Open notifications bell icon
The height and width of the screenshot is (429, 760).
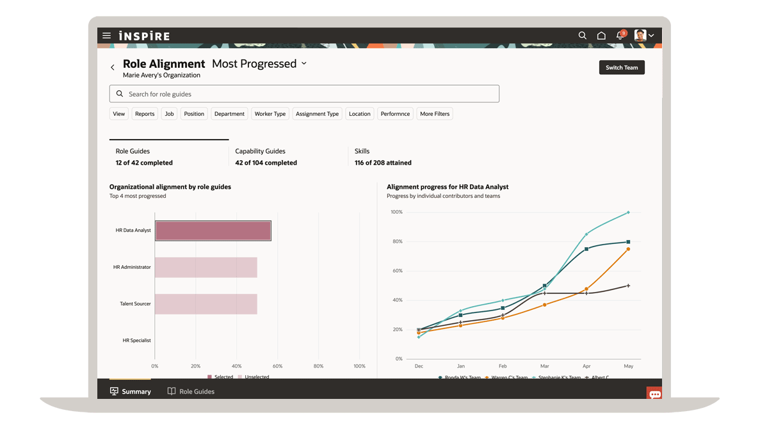point(620,36)
